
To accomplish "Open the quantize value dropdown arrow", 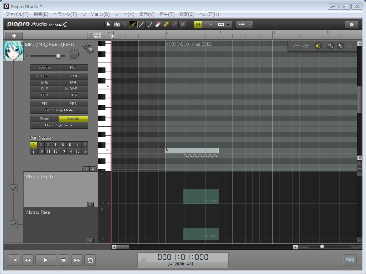I will click(x=228, y=25).
